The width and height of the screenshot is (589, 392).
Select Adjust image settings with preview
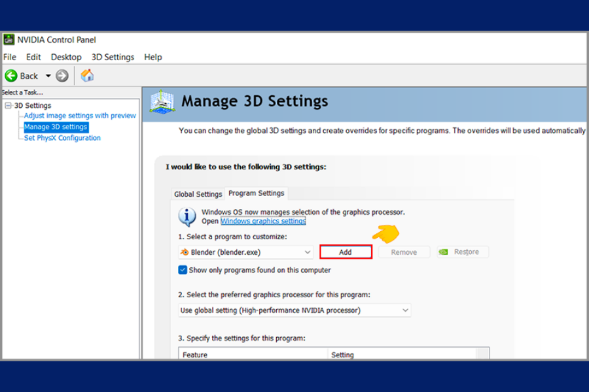80,116
